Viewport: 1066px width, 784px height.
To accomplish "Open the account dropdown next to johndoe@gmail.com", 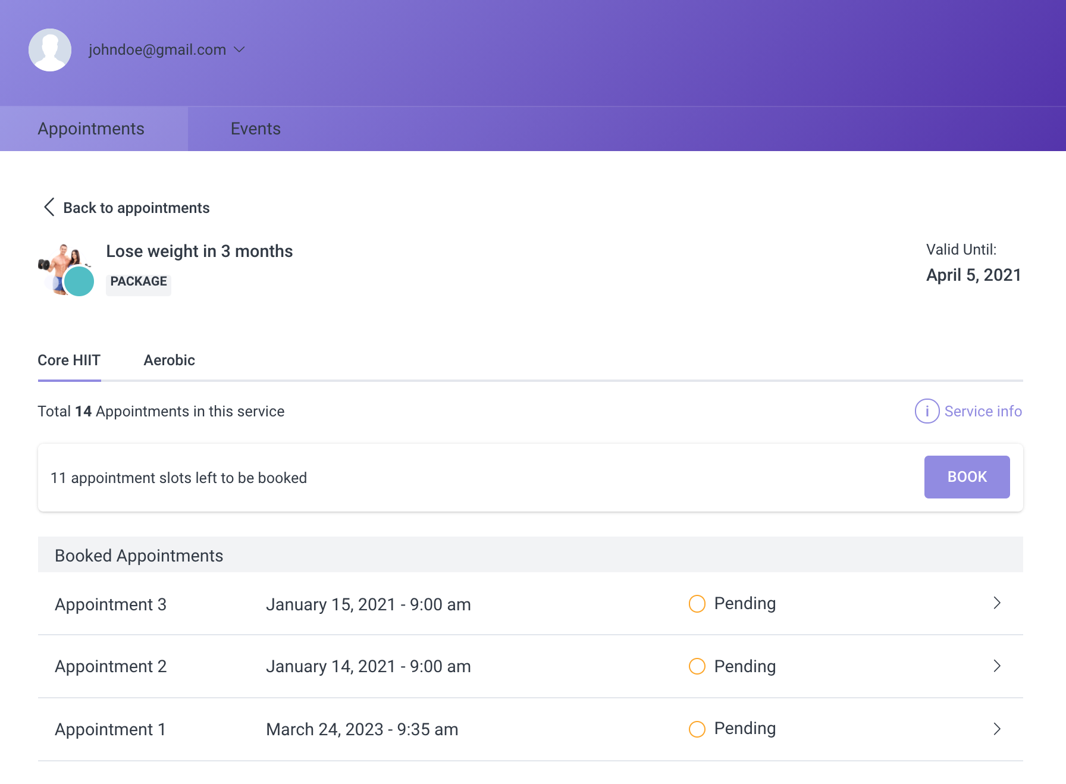I will click(x=240, y=50).
